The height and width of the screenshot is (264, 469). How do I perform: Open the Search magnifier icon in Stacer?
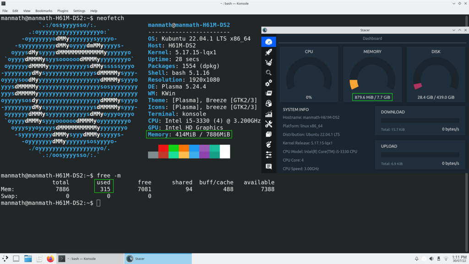click(268, 73)
